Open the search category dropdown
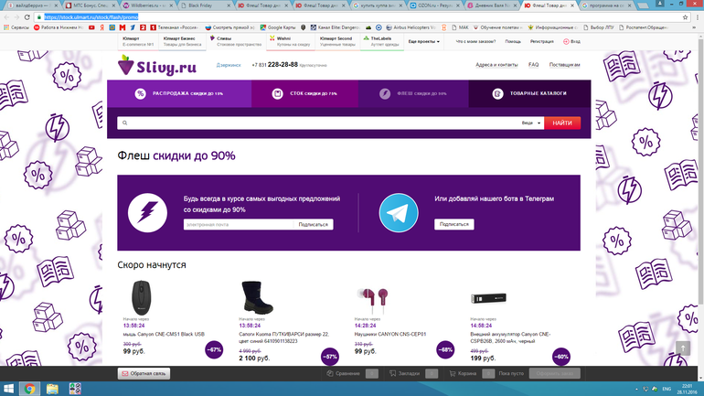704x396 pixels. tap(531, 123)
